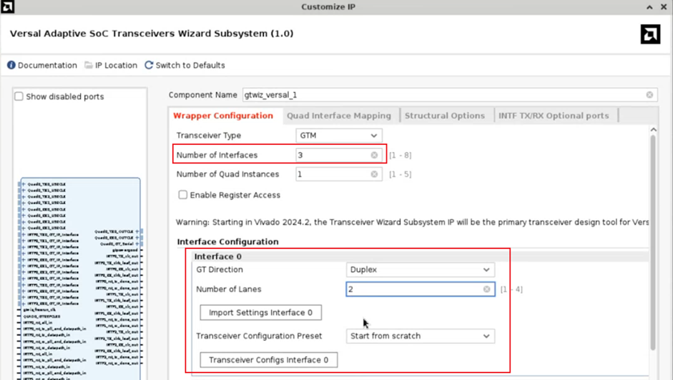Switch to Wrapper Configuration tab
This screenshot has width=673, height=380.
[223, 116]
